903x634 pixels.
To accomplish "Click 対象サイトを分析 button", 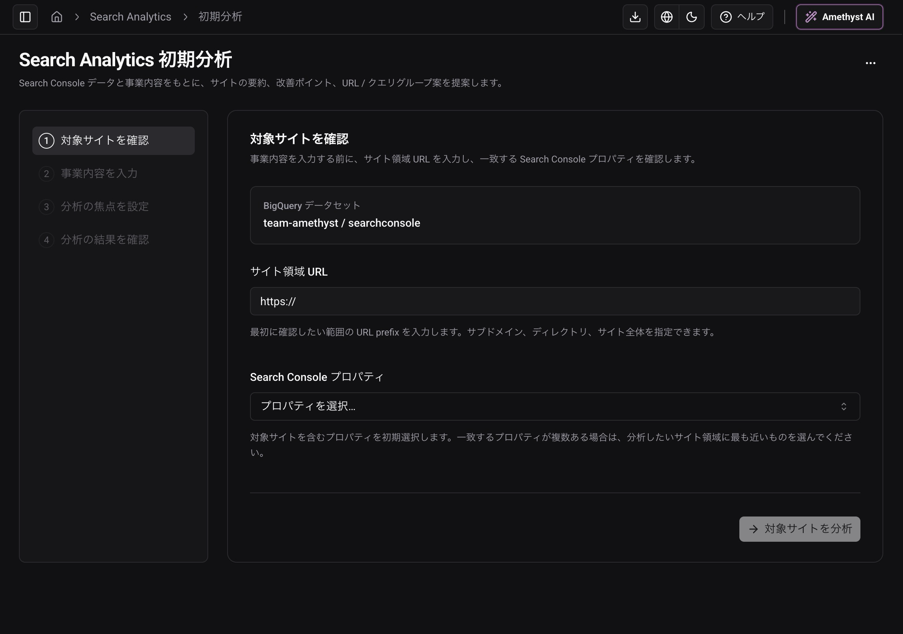I will (800, 529).
